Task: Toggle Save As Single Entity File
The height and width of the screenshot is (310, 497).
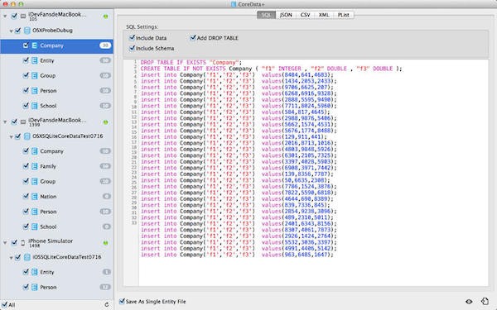Action: point(122,301)
